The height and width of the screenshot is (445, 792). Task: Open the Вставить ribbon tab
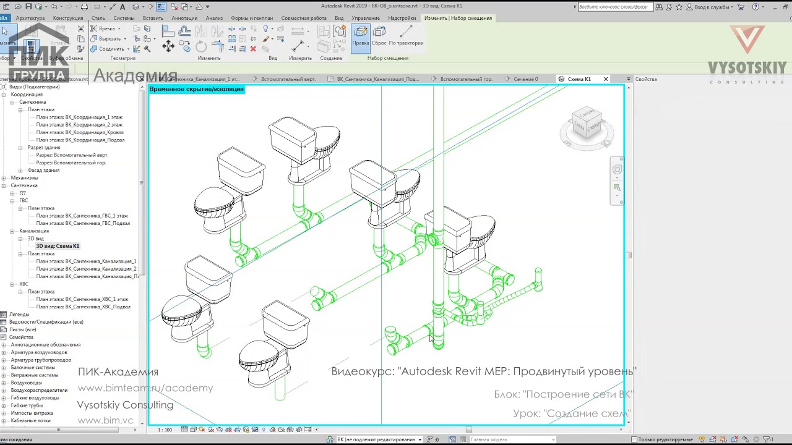pos(153,18)
